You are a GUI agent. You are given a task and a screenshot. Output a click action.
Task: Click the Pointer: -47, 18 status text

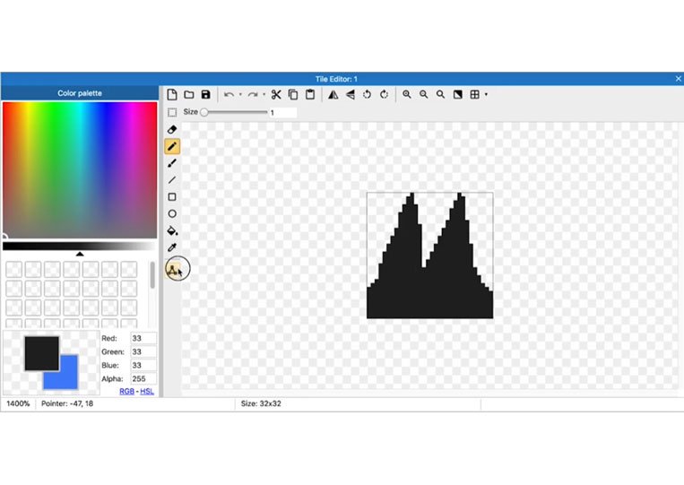coord(67,404)
